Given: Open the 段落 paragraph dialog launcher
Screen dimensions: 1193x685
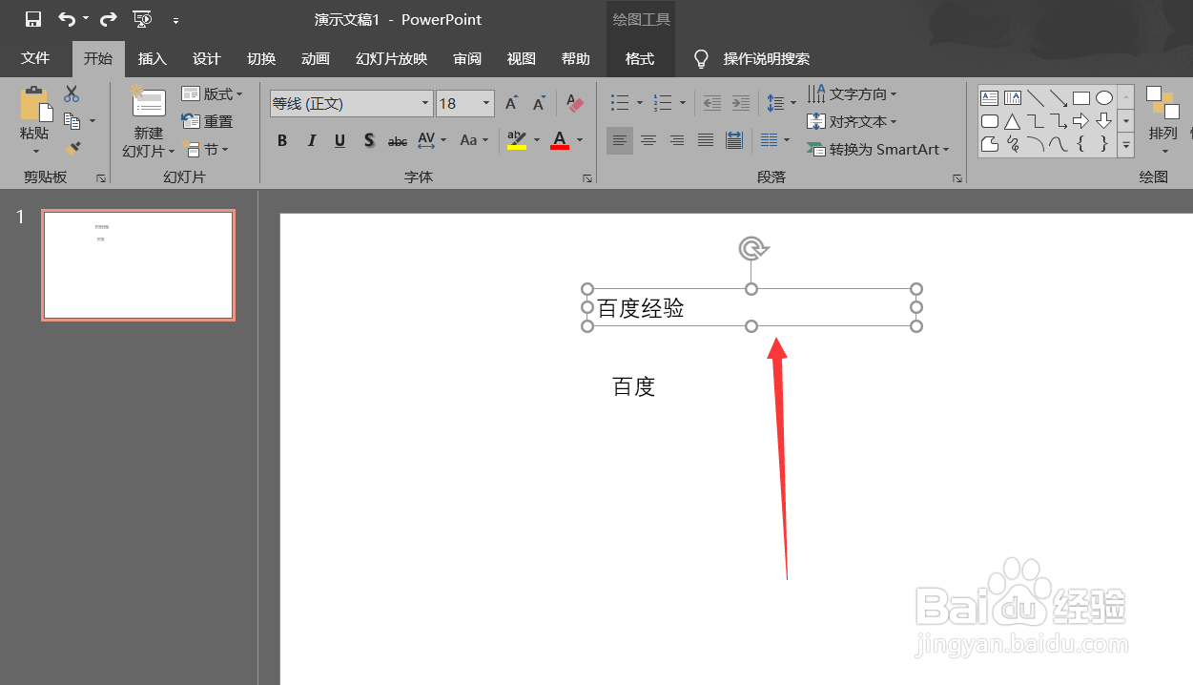Looking at the screenshot, I should coord(956,178).
